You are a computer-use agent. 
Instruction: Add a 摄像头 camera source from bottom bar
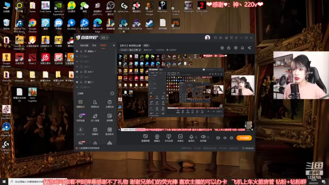point(157,138)
